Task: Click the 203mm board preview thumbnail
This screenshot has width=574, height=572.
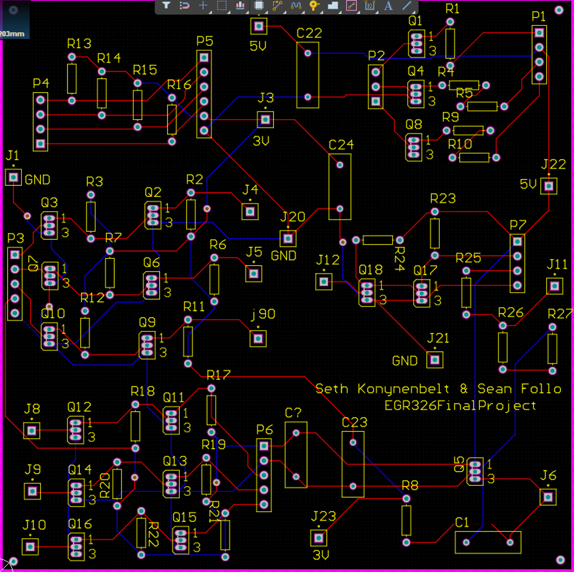Action: point(14,18)
